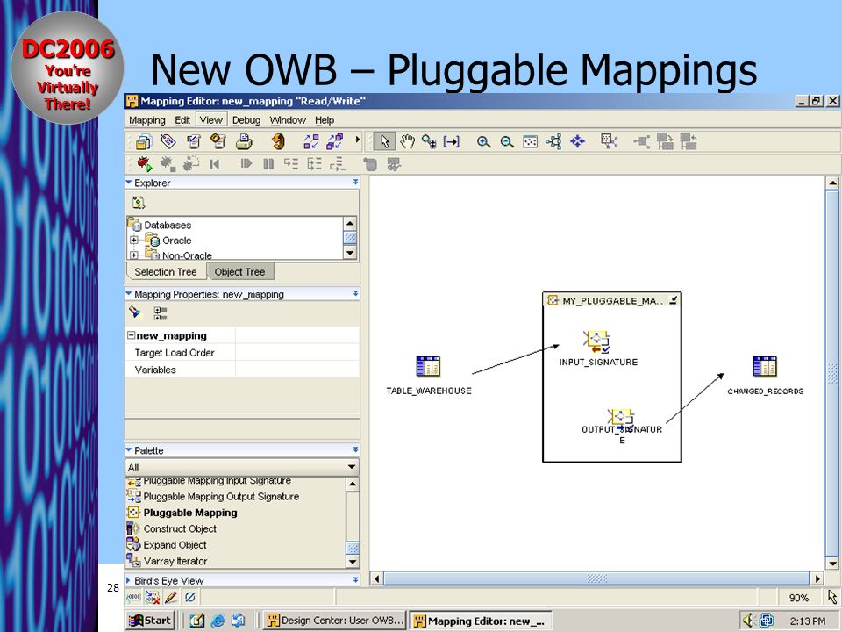Viewport: 842px width, 632px height.
Task: Click the Palette list scroll down arrow
Action: [x=353, y=562]
